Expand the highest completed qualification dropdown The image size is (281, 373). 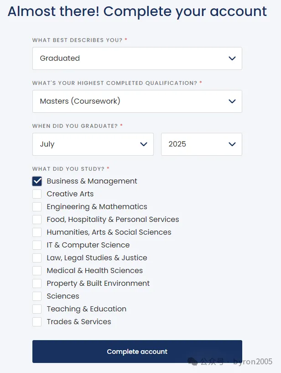[137, 101]
